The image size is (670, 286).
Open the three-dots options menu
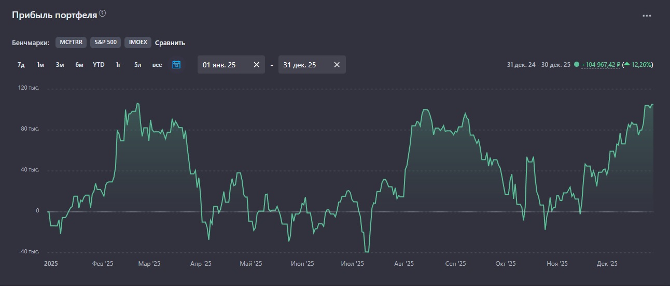pos(647,16)
